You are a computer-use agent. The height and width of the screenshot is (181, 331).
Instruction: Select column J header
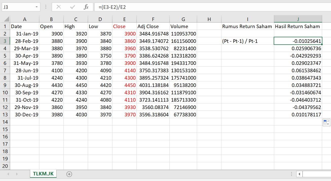pos(298,19)
